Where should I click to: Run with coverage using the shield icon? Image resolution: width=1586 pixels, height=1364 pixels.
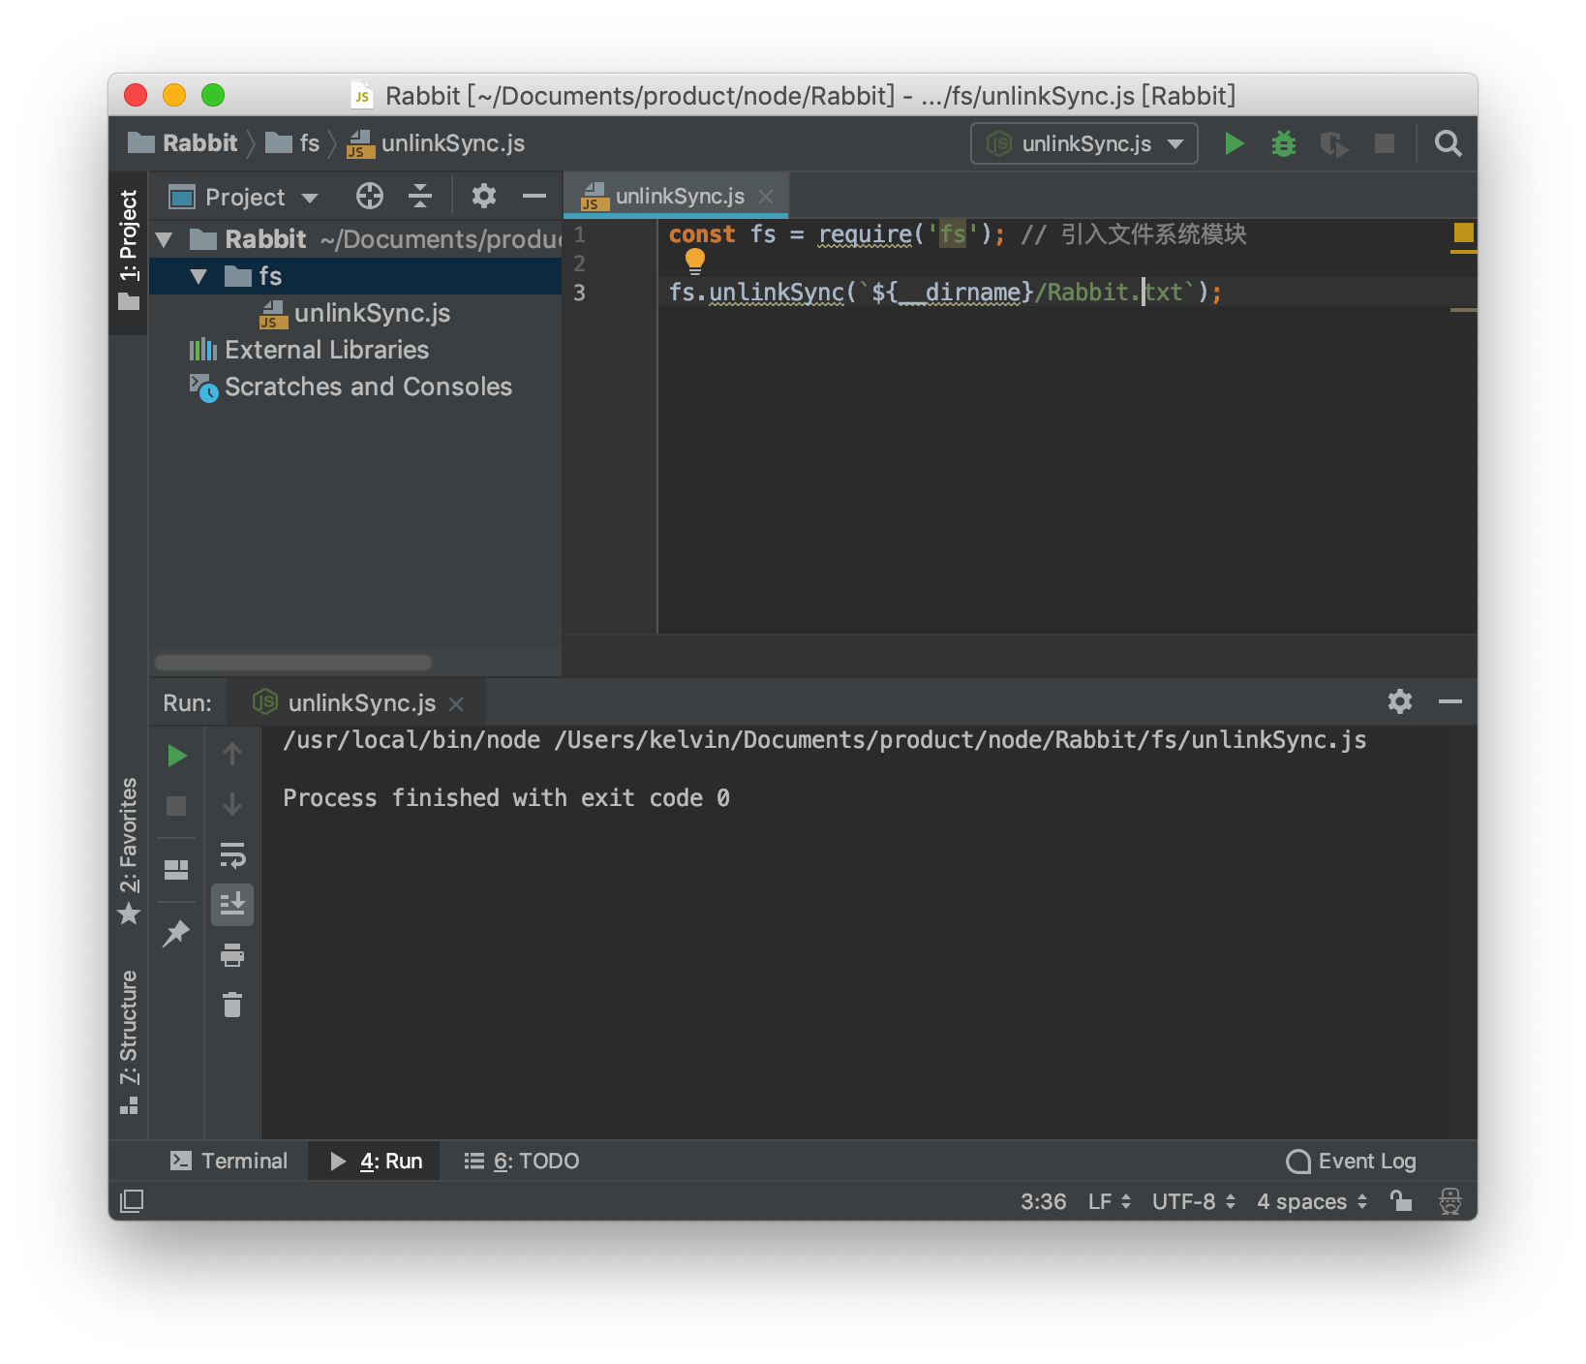click(1334, 144)
